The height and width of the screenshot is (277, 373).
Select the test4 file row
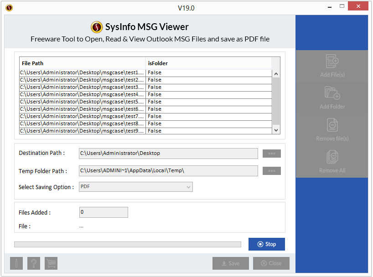click(x=145, y=95)
